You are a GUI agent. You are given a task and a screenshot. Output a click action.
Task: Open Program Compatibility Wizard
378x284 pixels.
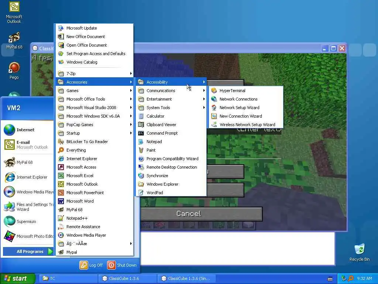[x=171, y=159]
